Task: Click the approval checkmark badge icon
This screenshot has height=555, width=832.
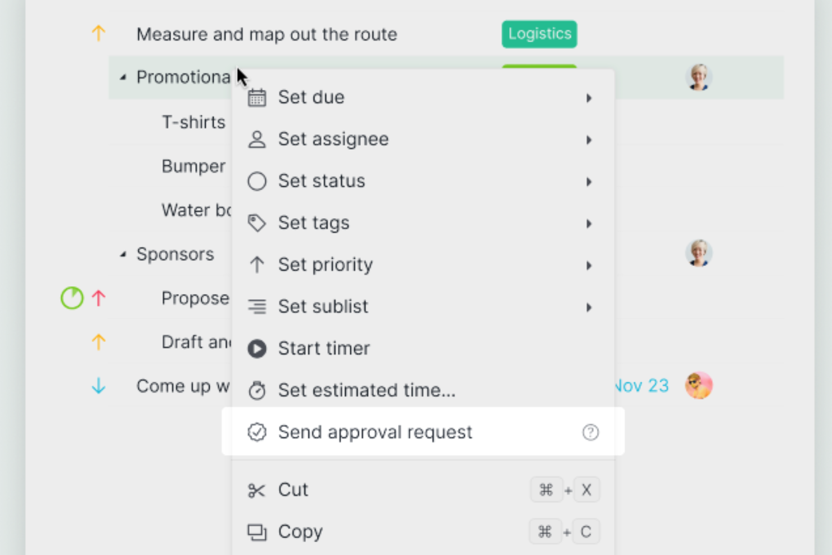Action: 257,432
